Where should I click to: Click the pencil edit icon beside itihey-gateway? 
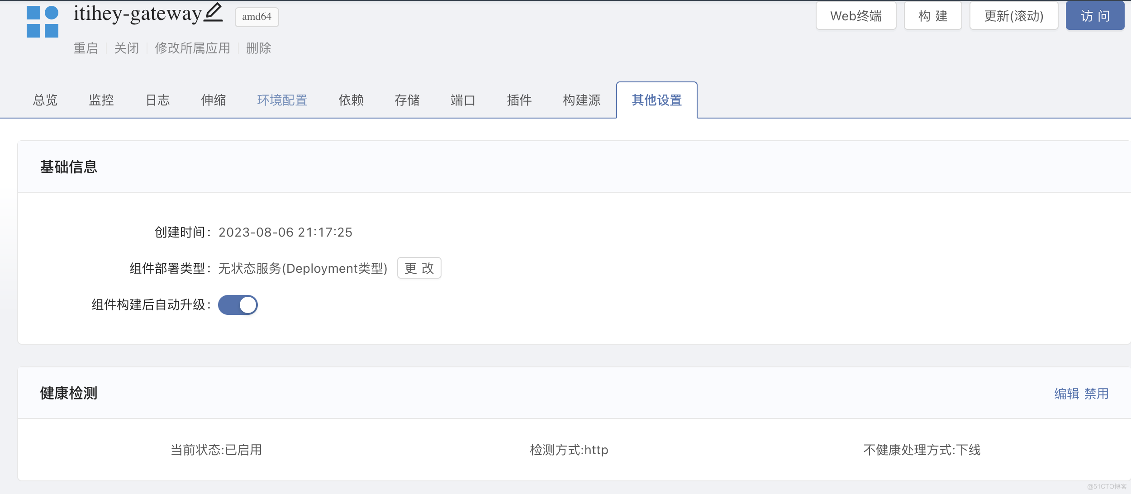(213, 12)
